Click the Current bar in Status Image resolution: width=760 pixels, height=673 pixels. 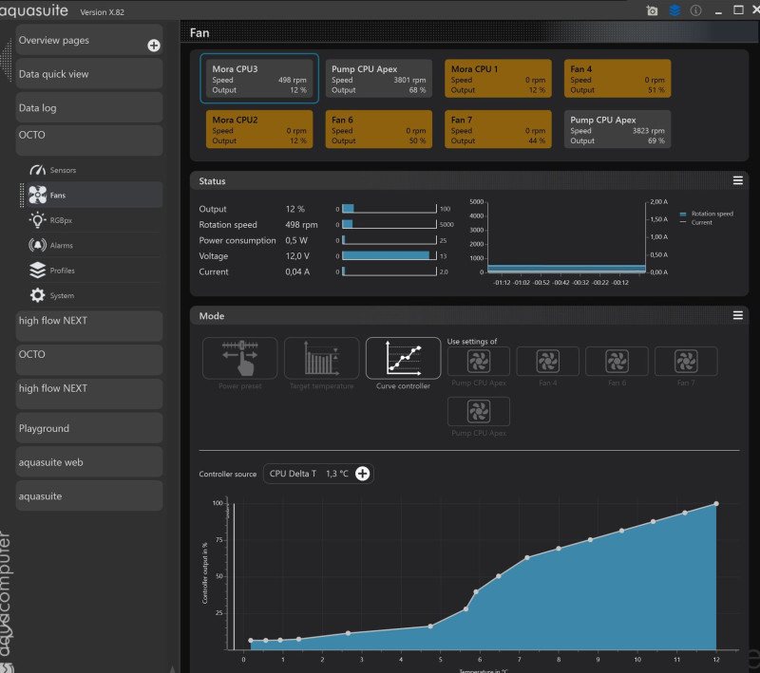[389, 271]
